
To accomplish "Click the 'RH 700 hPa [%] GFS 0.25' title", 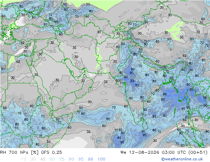I will click(31, 152).
